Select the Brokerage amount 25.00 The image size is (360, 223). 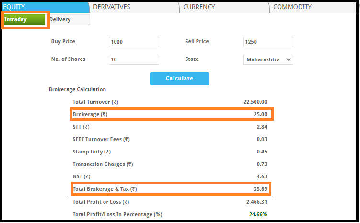(260, 114)
